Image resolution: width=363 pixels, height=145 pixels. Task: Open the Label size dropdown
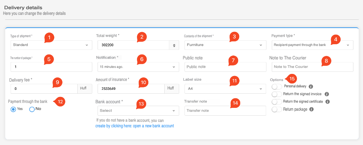point(225,88)
